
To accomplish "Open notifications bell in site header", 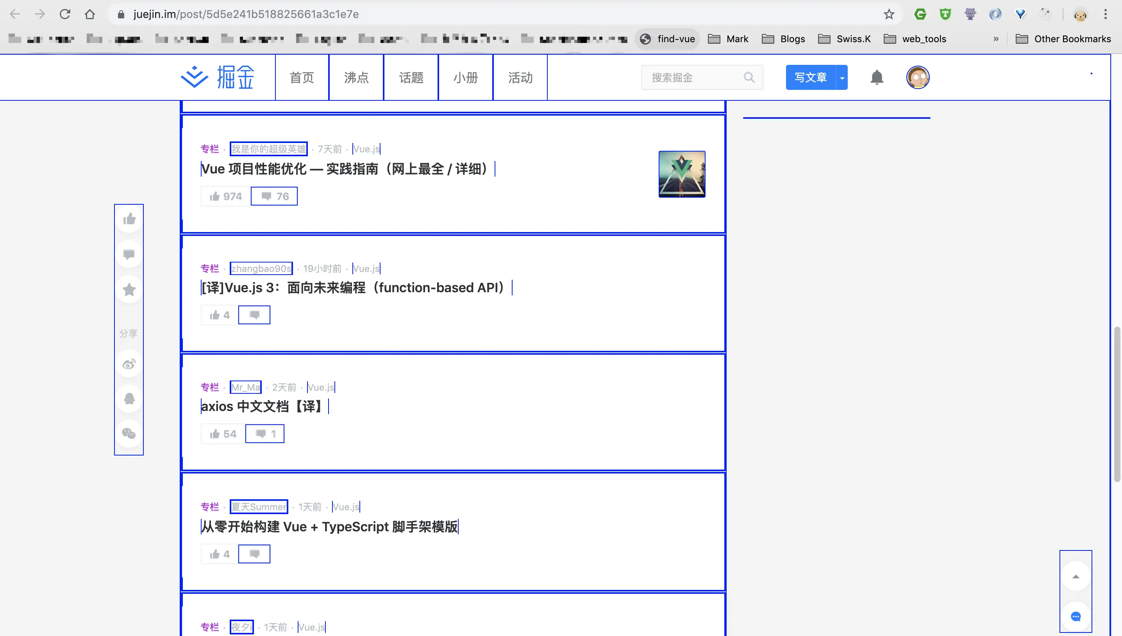I will pyautogui.click(x=877, y=77).
